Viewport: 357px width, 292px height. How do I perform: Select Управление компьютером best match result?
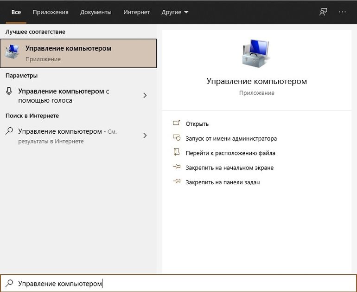coord(78,53)
